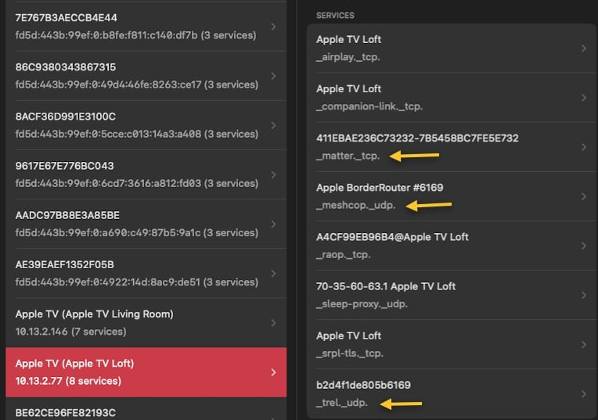Open the _matter._tcp. service entry
This screenshot has width=598, height=420.
coord(452,147)
